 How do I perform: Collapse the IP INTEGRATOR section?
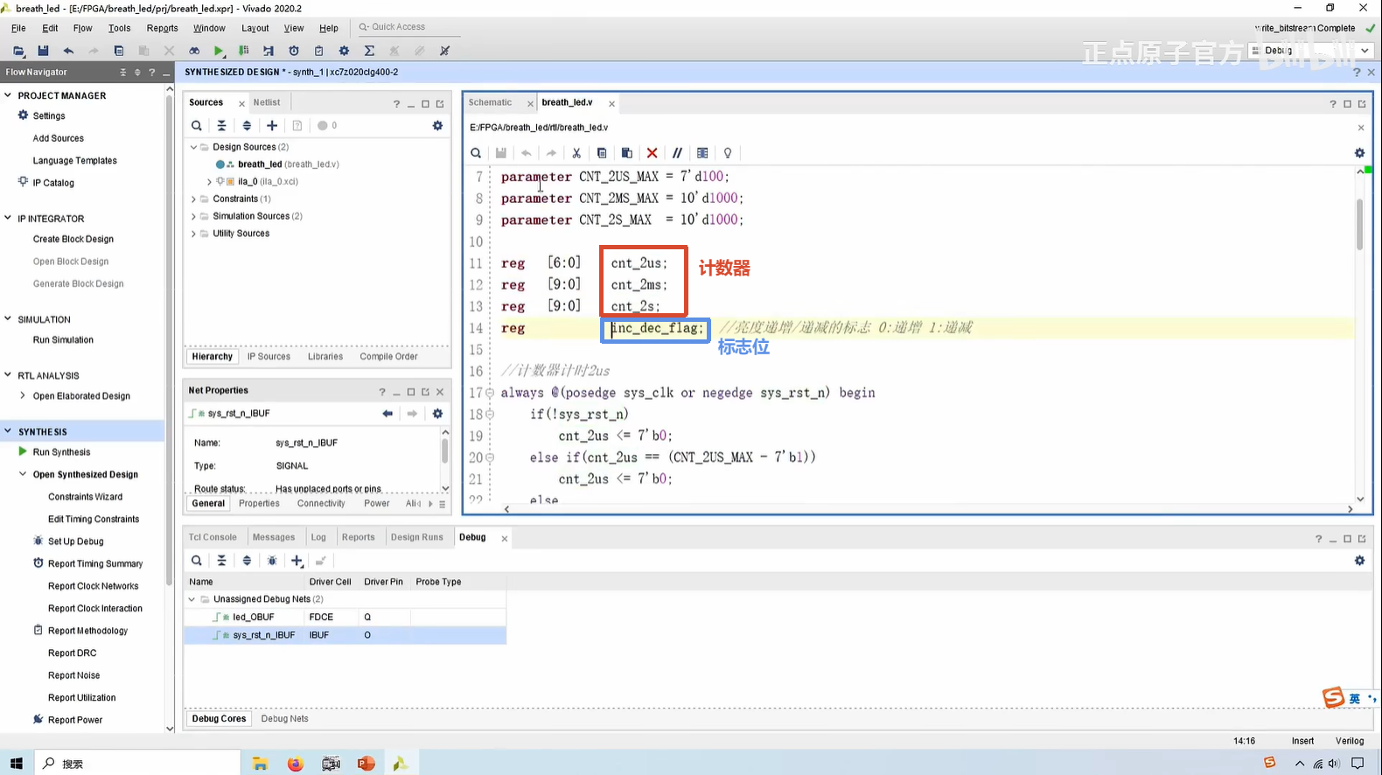(x=8, y=219)
